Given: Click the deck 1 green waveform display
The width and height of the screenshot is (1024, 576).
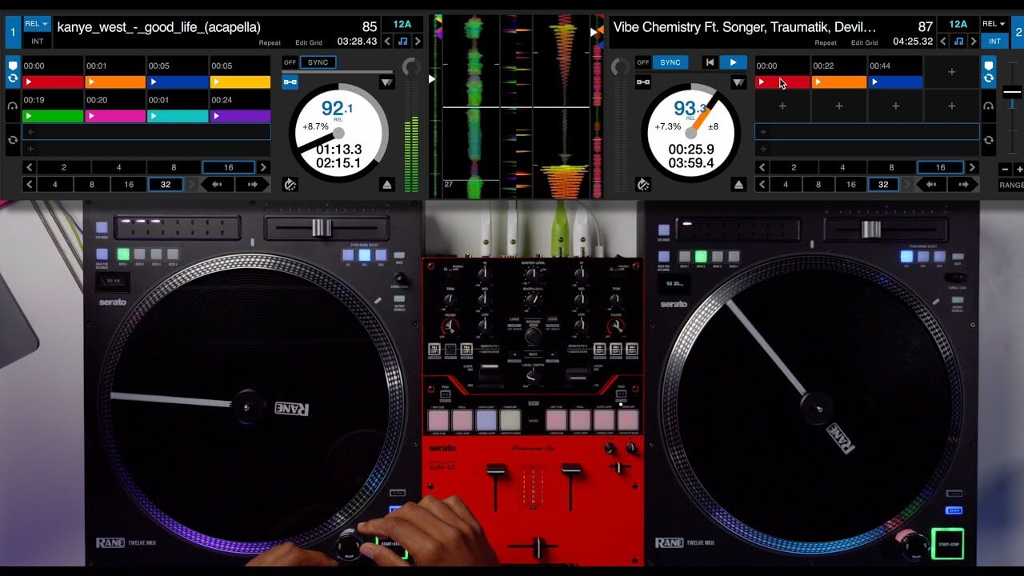Looking at the screenshot, I should tap(475, 106).
